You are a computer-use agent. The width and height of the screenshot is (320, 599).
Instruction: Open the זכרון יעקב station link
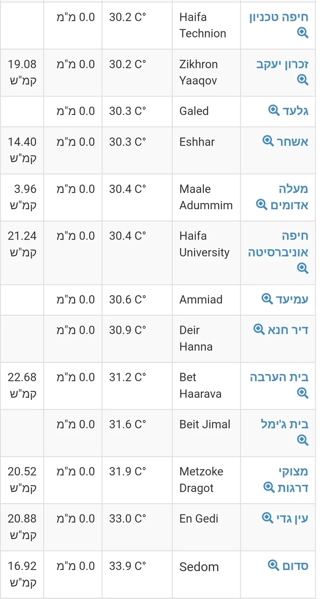282,64
